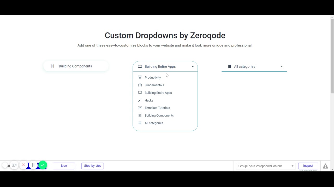Open the warning triangle issues icon
This screenshot has height=187, width=334.
coord(325,166)
